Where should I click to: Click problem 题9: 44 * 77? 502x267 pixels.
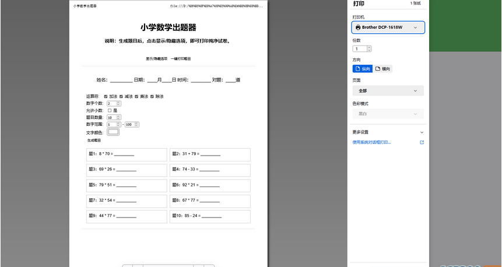(x=127, y=216)
